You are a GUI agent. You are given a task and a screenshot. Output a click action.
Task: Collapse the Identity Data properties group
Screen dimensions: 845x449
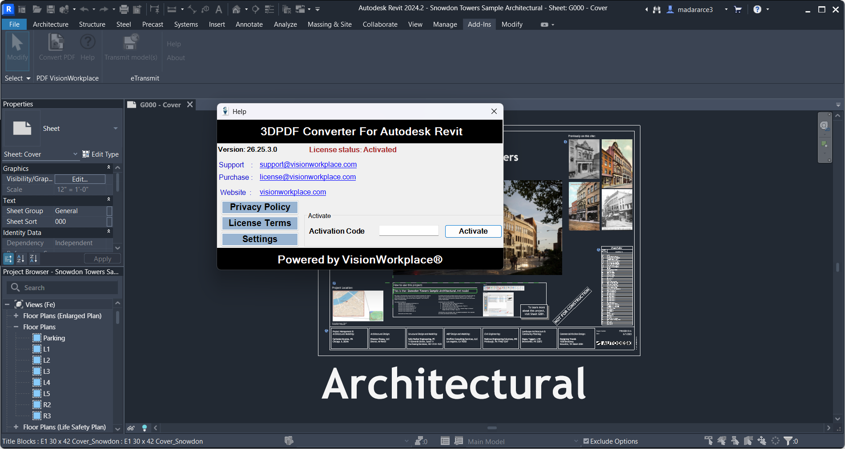coord(109,232)
